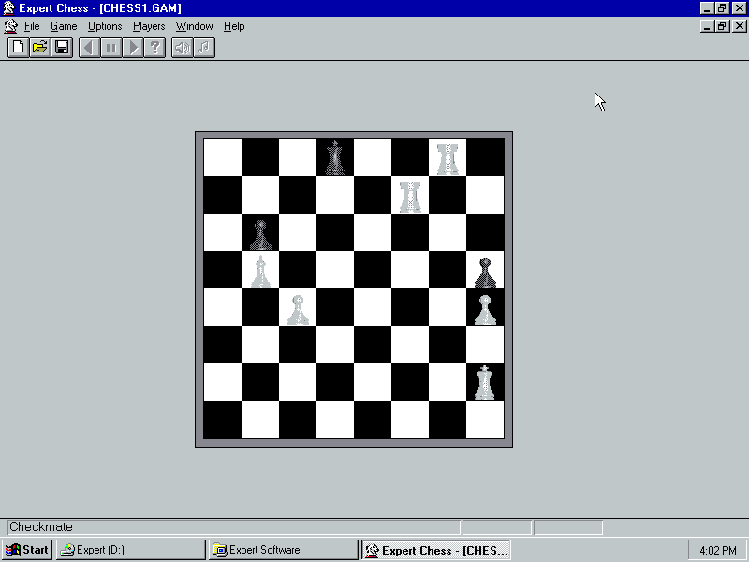Open the Windows Start menu

tap(27, 550)
